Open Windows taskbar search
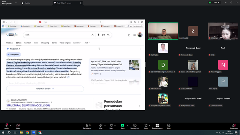Viewport: 240px width, 135px height. tap(9, 132)
